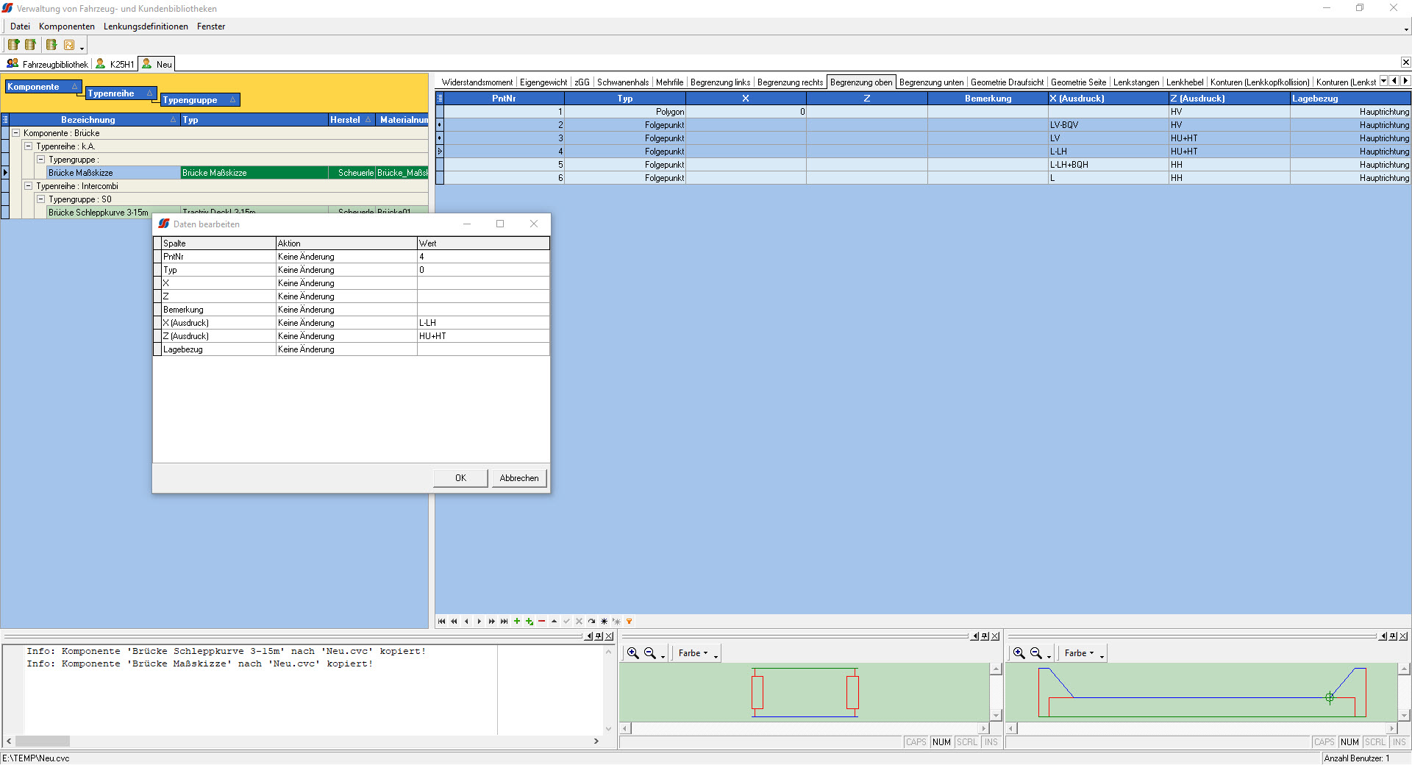Select the table cell L-LH+BQH
Screen dimensions: 1412x765
pos(1108,165)
